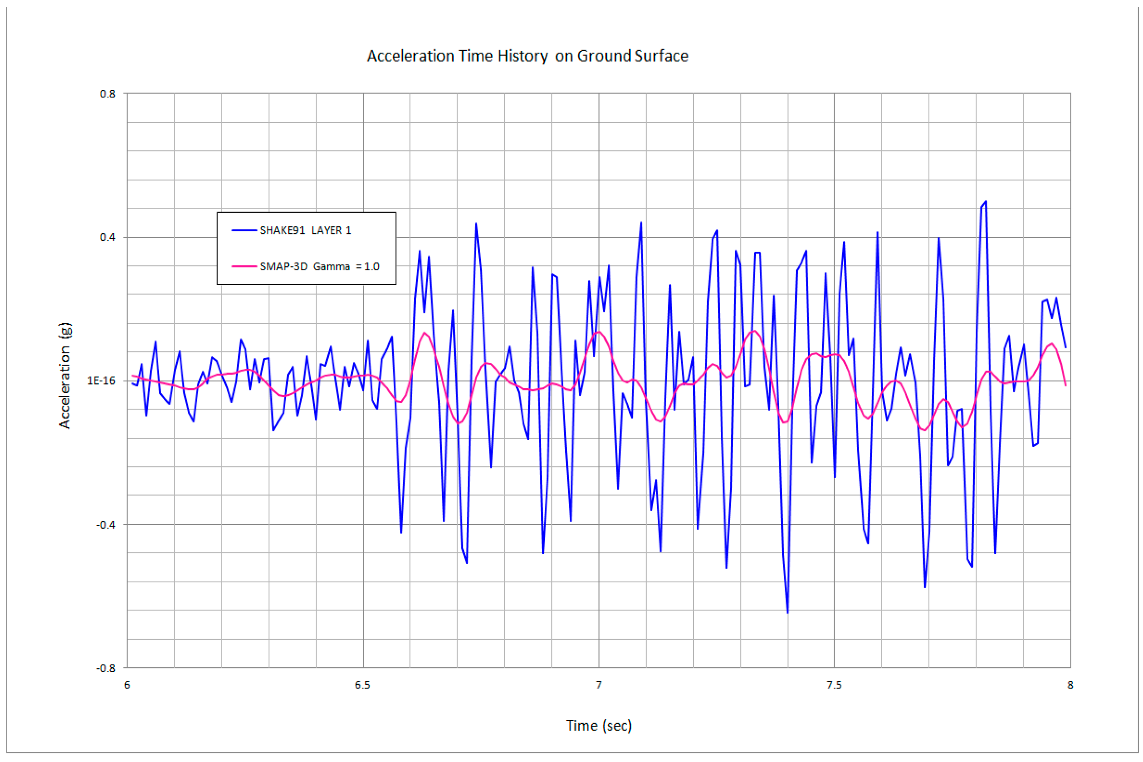Click the 6 x-axis tick label
The image size is (1143, 762).
point(127,685)
